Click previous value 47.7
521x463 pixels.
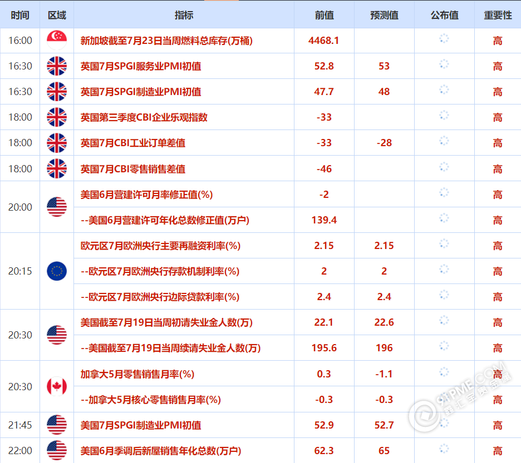324,92
